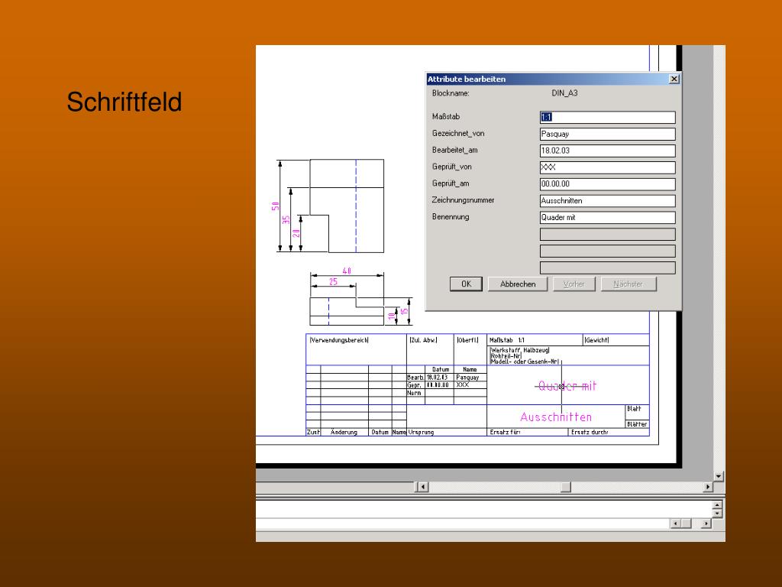Screen dimensions: 782x587
Task: Click the 'Schriftfeld' slide title
Action: [124, 102]
